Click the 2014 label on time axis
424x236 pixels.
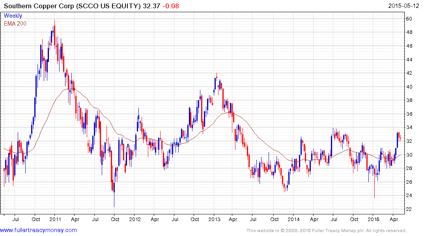294,219
